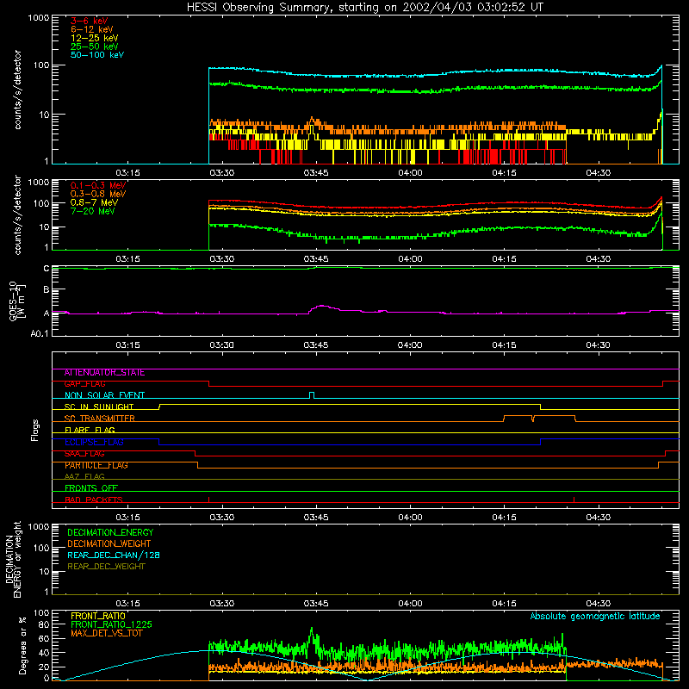
Task: Click the REAR_DEC_CHAN/128 legend label
Action: point(114,555)
